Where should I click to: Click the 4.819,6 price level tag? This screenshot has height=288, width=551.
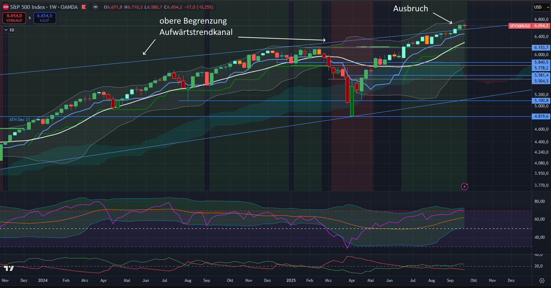[541, 116]
